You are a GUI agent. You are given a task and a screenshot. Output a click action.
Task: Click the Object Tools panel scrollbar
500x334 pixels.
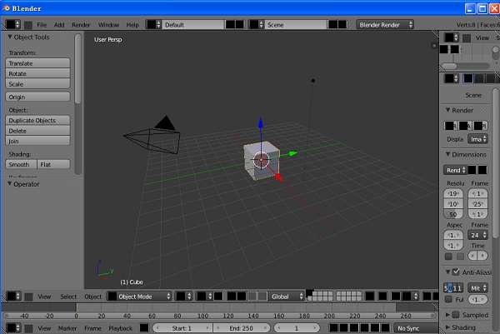[x=77, y=68]
